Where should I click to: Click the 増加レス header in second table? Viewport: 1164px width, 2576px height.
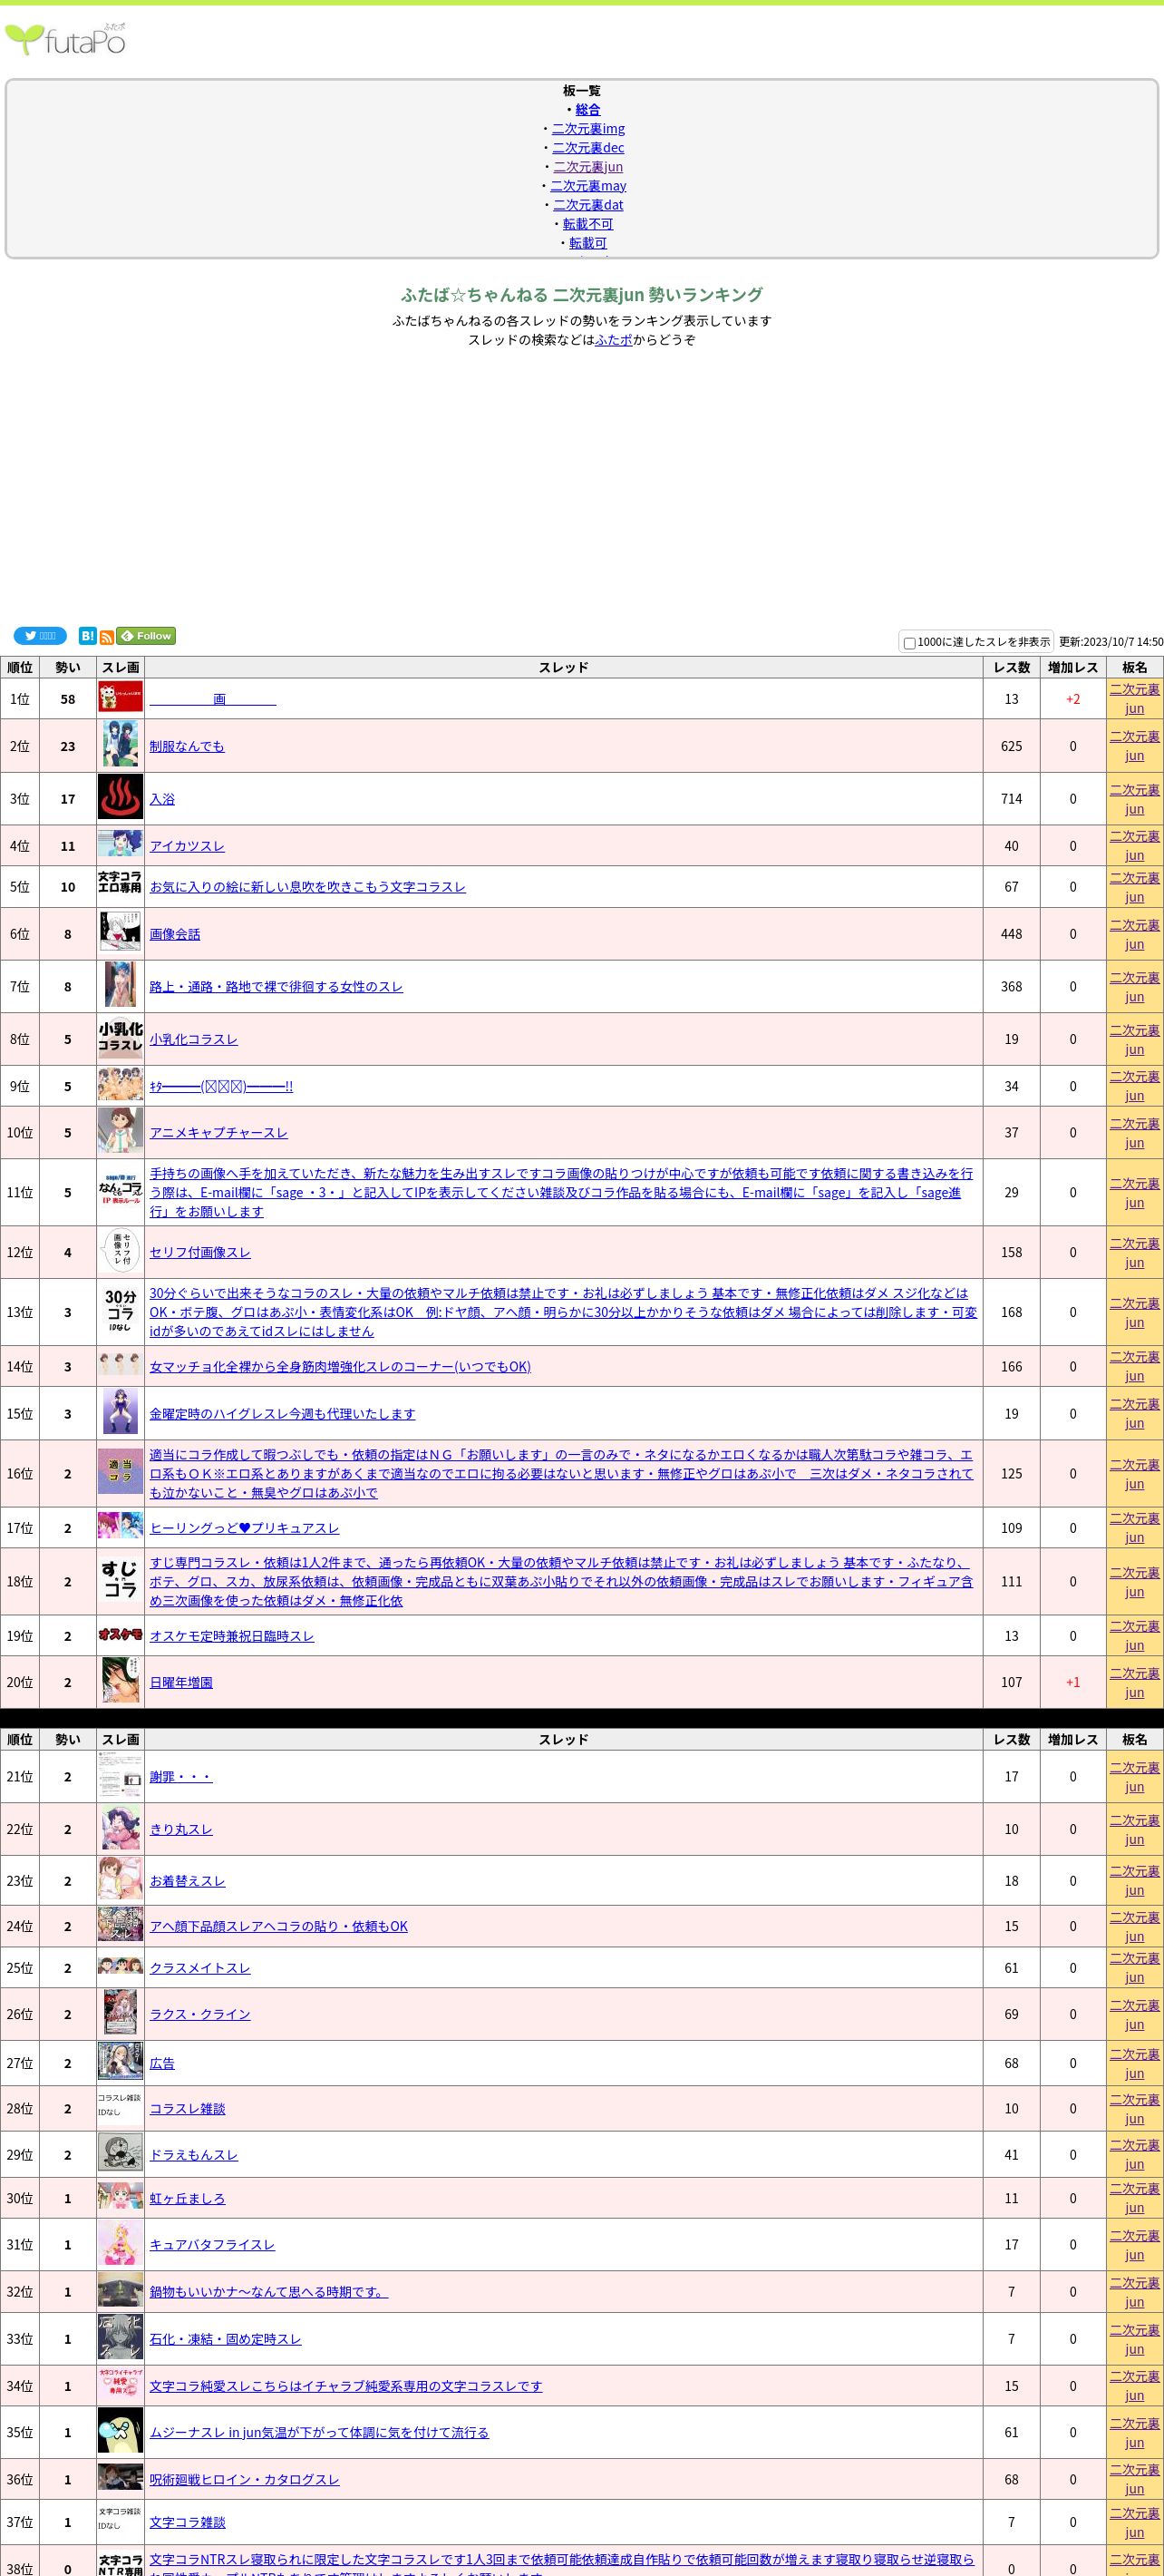(x=1073, y=1739)
